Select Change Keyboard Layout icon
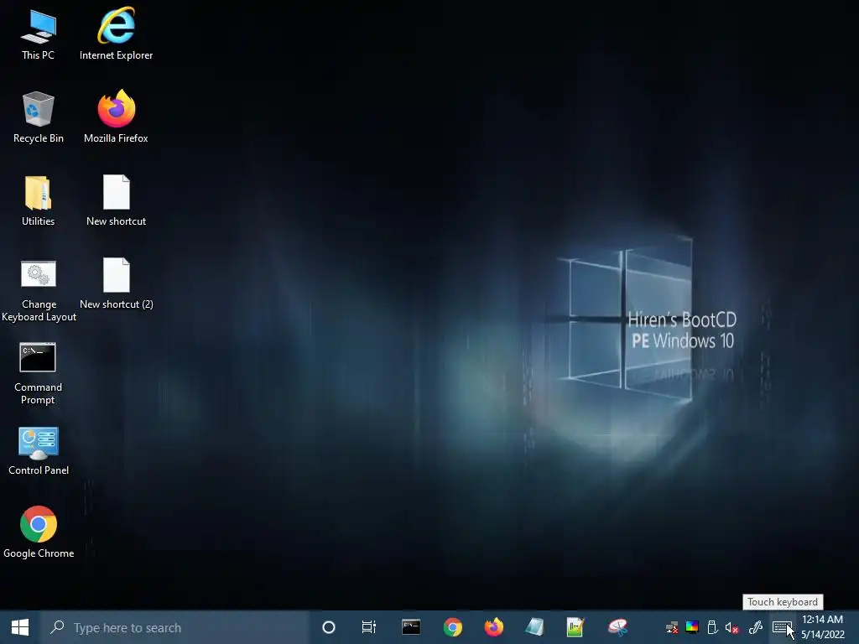859x644 pixels. 39,291
